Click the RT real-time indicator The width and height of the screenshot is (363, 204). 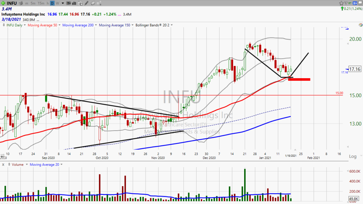point(350,3)
